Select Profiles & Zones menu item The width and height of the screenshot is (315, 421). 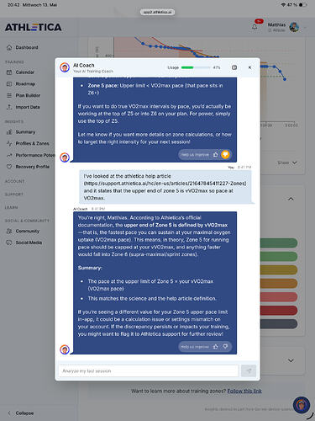click(32, 143)
